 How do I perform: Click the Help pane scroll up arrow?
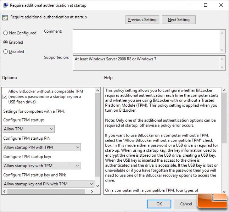(224, 90)
